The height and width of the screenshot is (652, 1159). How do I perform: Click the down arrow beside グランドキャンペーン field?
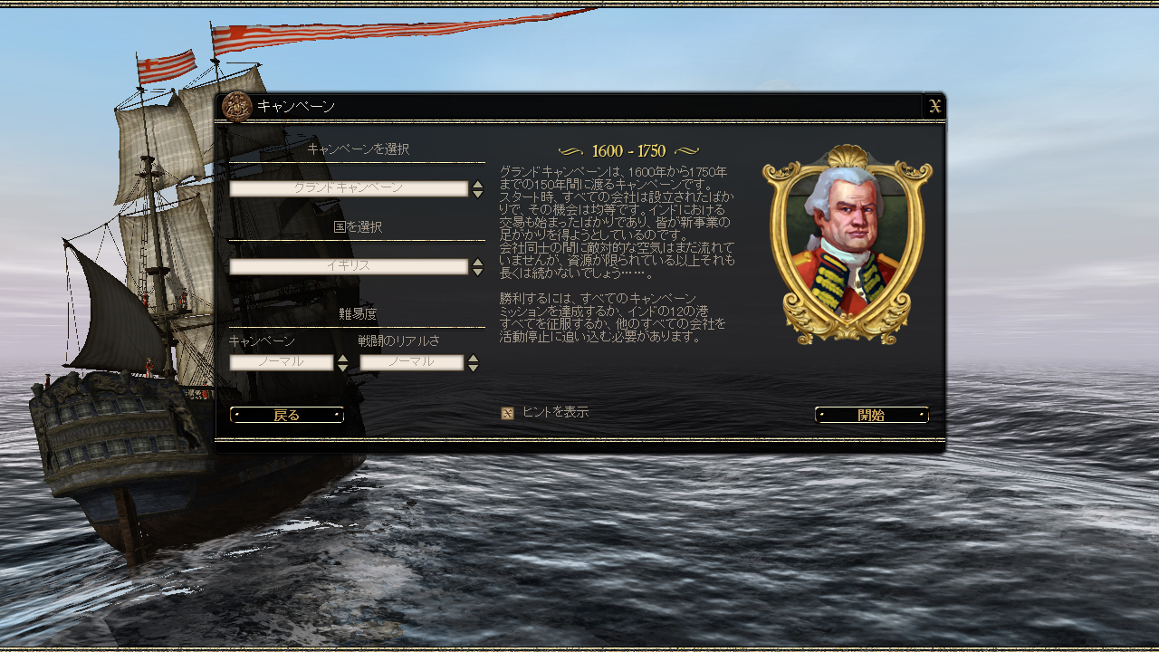pos(477,194)
